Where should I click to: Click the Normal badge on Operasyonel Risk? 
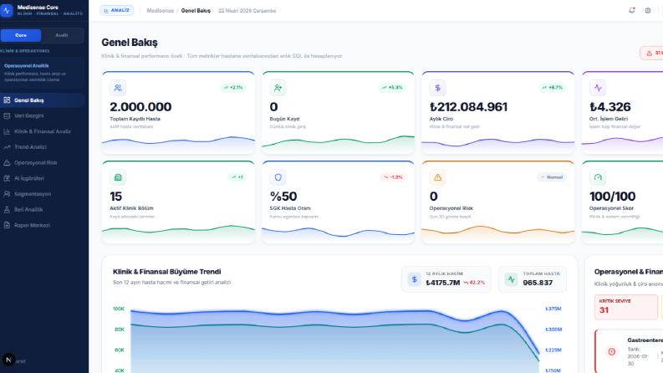click(x=552, y=177)
